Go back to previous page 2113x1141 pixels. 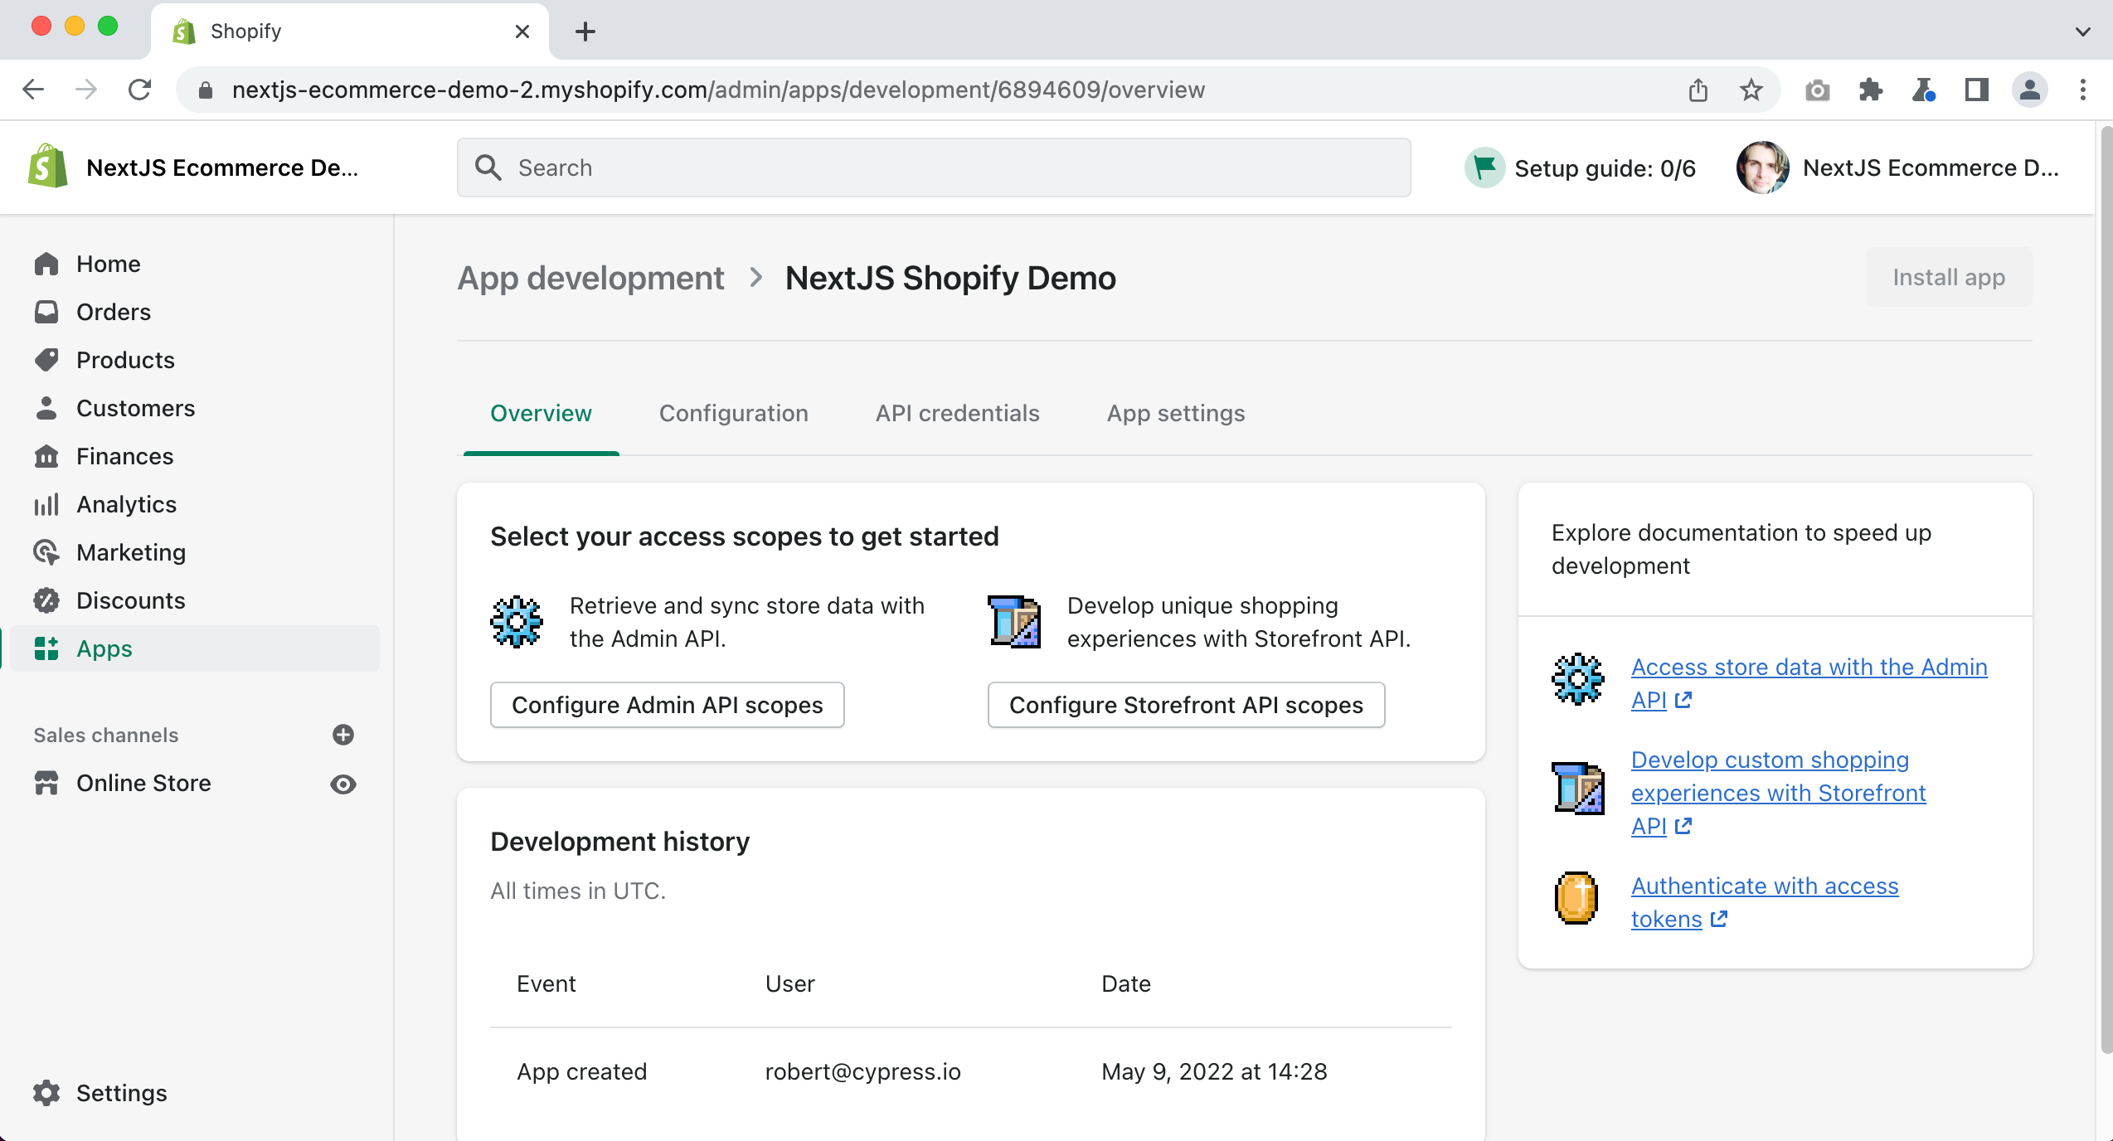click(x=33, y=89)
